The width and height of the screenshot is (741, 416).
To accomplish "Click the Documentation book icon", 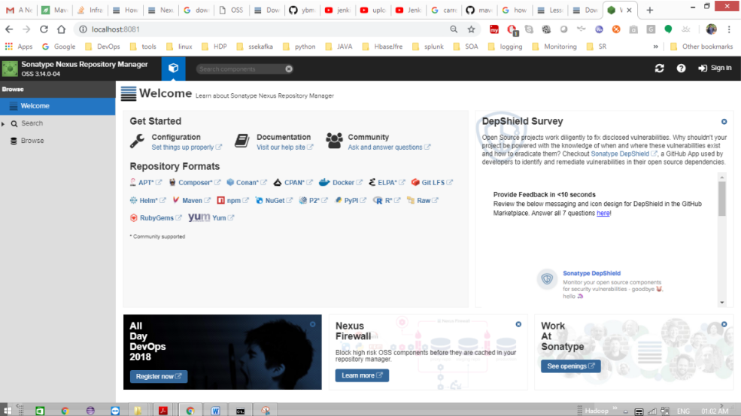I will [x=242, y=141].
